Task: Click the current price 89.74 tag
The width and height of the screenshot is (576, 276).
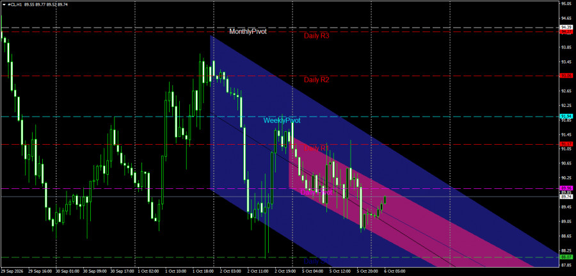Action: tap(566, 197)
